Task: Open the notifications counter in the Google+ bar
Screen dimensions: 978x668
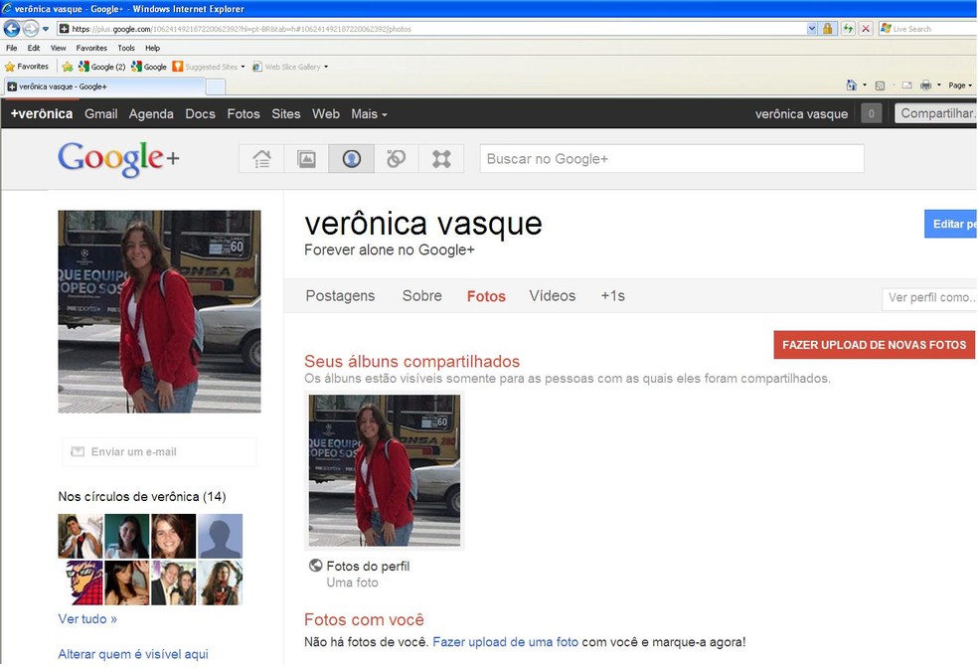Action: click(x=871, y=113)
